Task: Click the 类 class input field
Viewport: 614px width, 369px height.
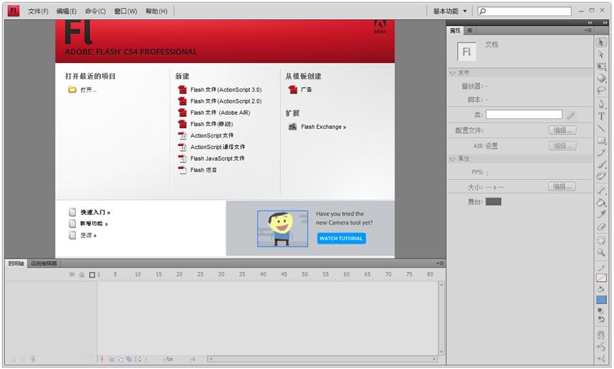Action: click(x=524, y=115)
